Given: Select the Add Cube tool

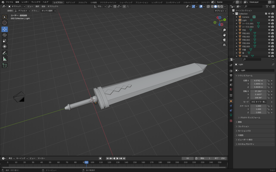Looking at the screenshot, I should pyautogui.click(x=5, y=66).
